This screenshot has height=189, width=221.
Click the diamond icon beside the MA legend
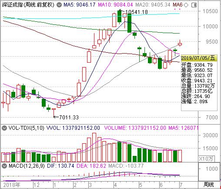[x=186, y=5]
